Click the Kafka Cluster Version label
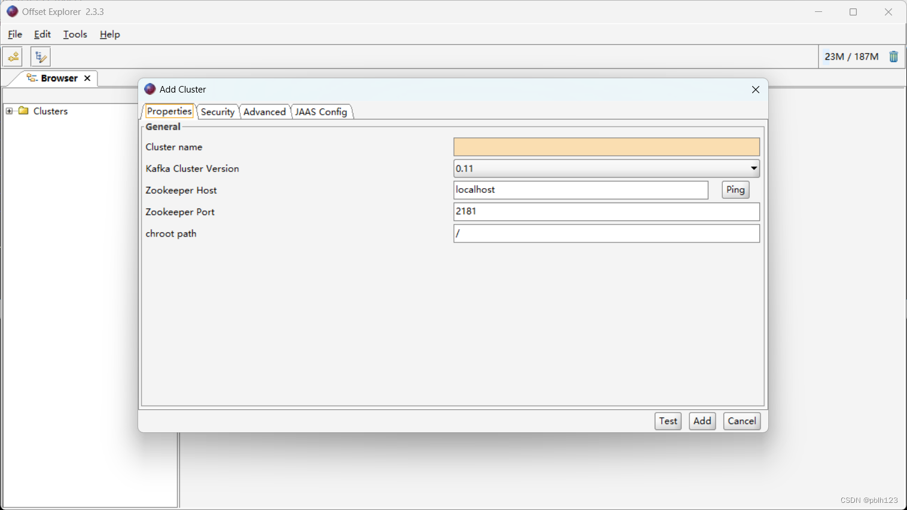907x510 pixels. pos(193,168)
